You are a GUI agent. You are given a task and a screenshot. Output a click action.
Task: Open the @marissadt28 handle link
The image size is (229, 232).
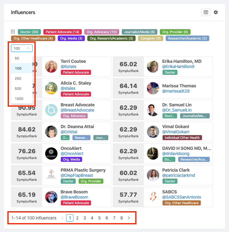tap(176, 91)
